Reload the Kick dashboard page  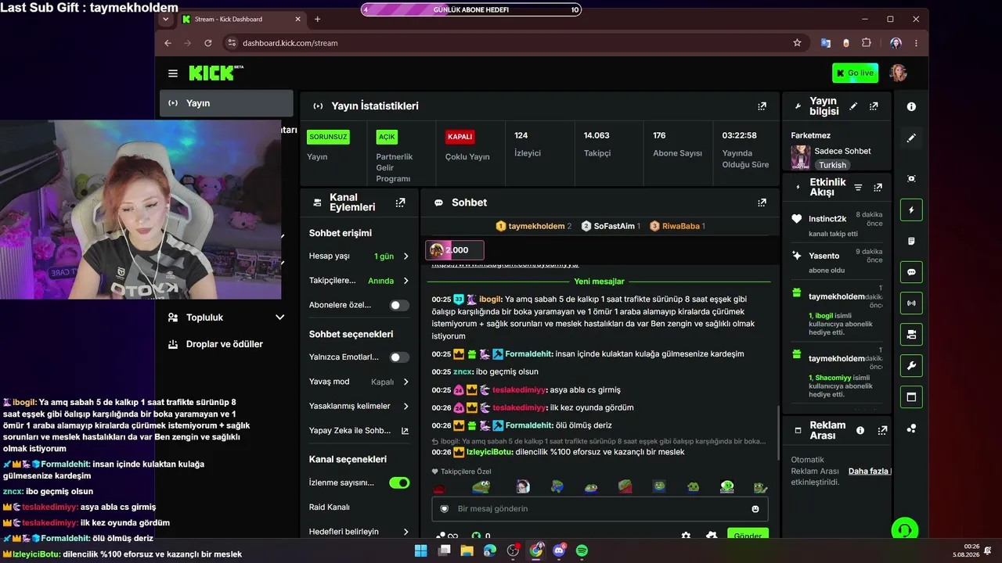point(208,43)
